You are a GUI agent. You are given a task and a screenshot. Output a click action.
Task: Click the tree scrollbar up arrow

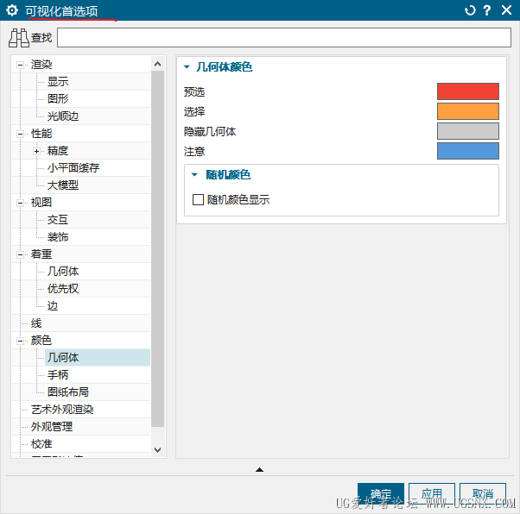[158, 64]
